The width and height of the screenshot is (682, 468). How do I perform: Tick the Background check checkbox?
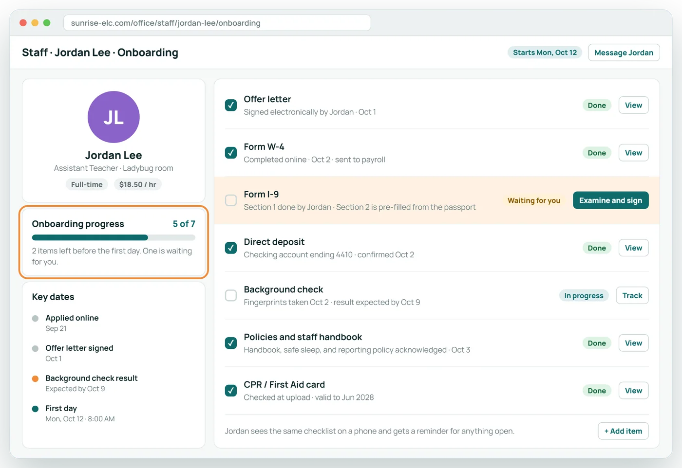[231, 295]
